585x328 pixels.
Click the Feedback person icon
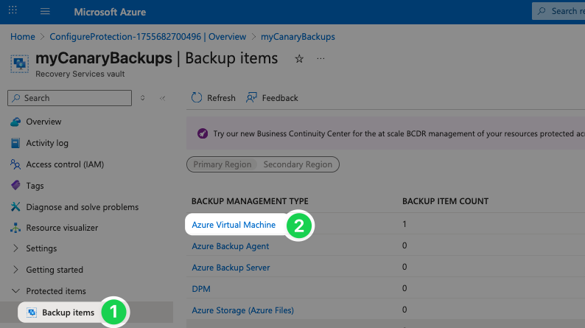(x=251, y=97)
